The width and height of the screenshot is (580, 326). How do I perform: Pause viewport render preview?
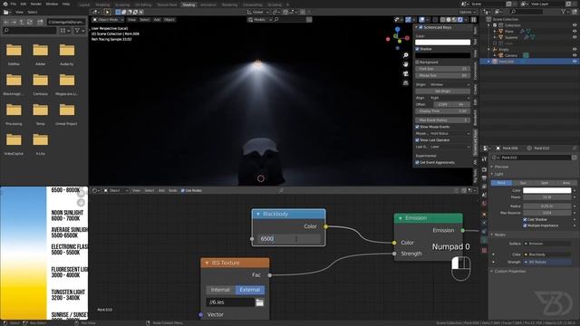coord(474,20)
